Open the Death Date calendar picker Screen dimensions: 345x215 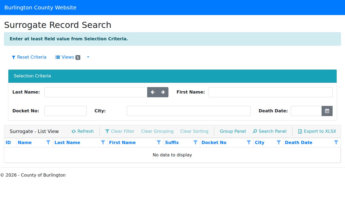(x=327, y=111)
